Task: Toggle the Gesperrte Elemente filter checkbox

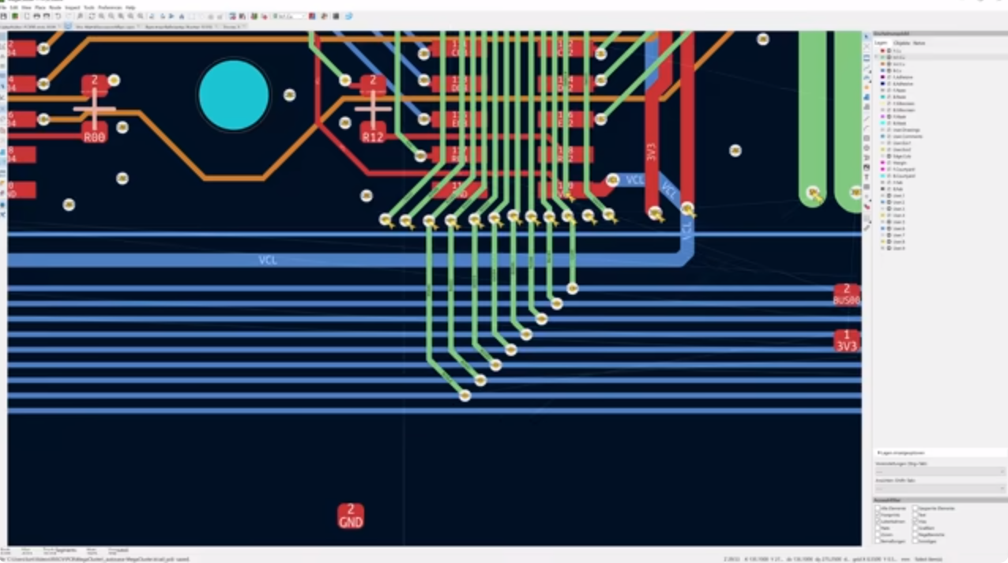Action: [x=915, y=509]
